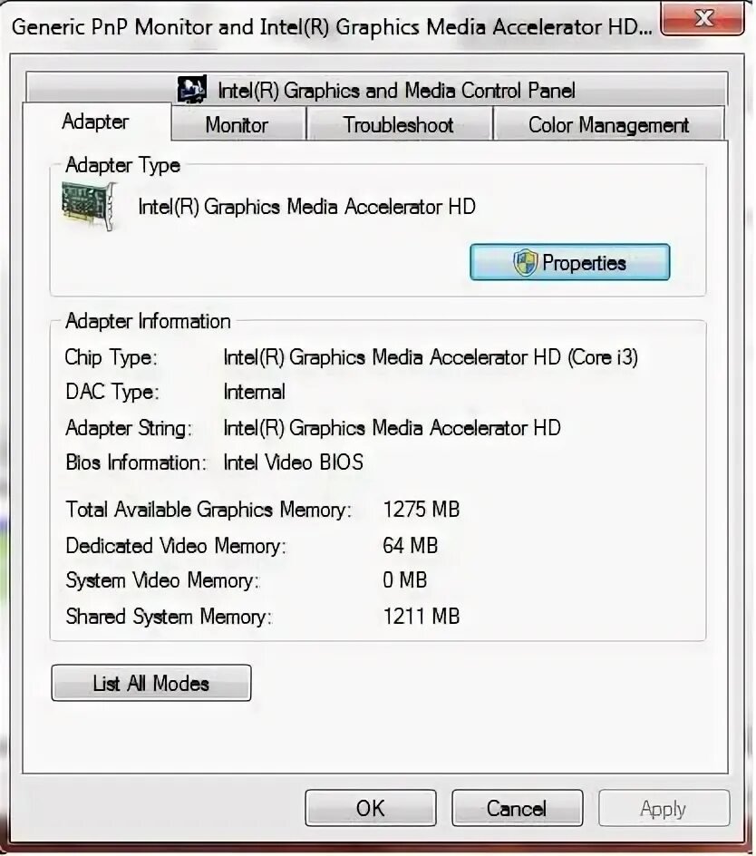Click the Bios Information value Intel Video BIOS
This screenshot has height=856, width=756.
point(293,462)
